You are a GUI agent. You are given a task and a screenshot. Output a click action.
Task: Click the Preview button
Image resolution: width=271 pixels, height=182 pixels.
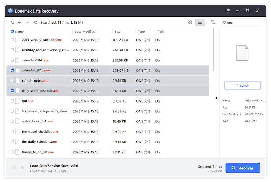(242, 86)
